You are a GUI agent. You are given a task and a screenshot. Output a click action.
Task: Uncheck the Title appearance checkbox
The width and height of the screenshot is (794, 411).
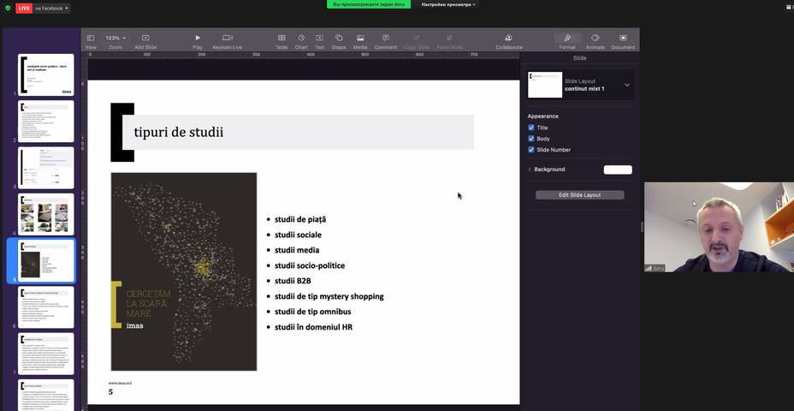point(531,128)
